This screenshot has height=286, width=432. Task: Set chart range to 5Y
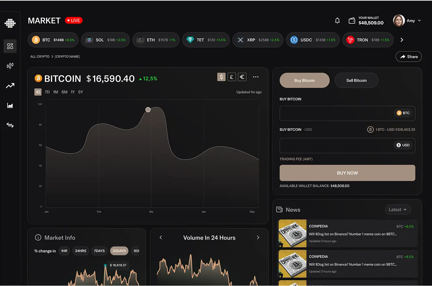[81, 92]
